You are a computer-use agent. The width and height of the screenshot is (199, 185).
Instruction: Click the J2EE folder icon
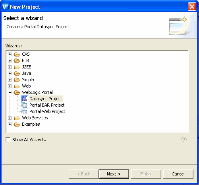pyautogui.click(x=17, y=67)
